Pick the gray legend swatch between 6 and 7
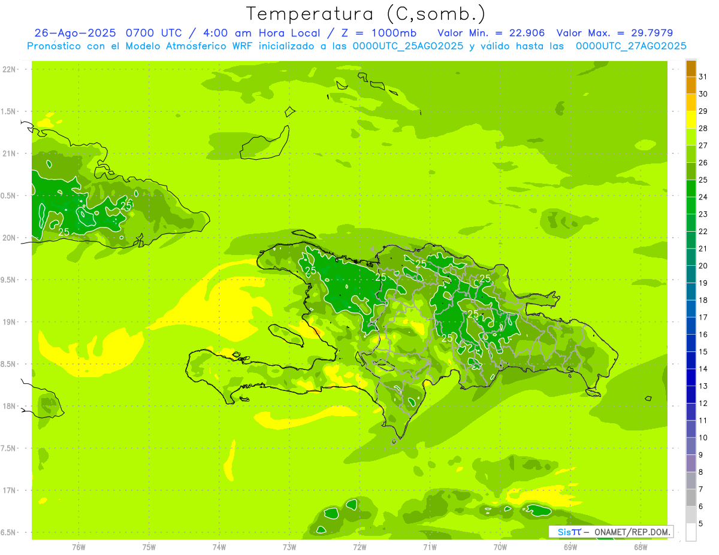The width and height of the screenshot is (719, 555). pos(691,497)
